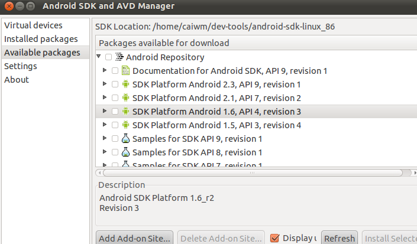The height and width of the screenshot is (244, 417).
Task: Check Samples for SDK API 8 checkbox
Action: point(115,152)
